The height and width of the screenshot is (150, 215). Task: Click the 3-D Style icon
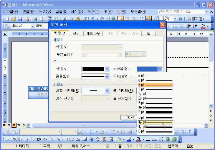(174, 139)
